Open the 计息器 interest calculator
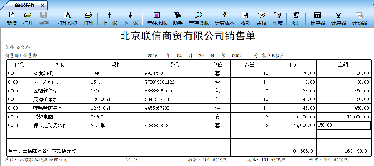374x166 pixels. tap(338, 18)
